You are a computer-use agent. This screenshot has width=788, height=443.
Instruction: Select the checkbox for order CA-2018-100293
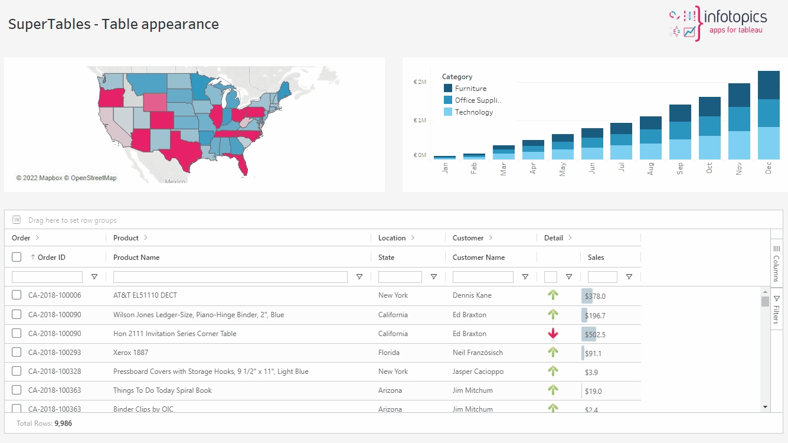click(x=17, y=353)
